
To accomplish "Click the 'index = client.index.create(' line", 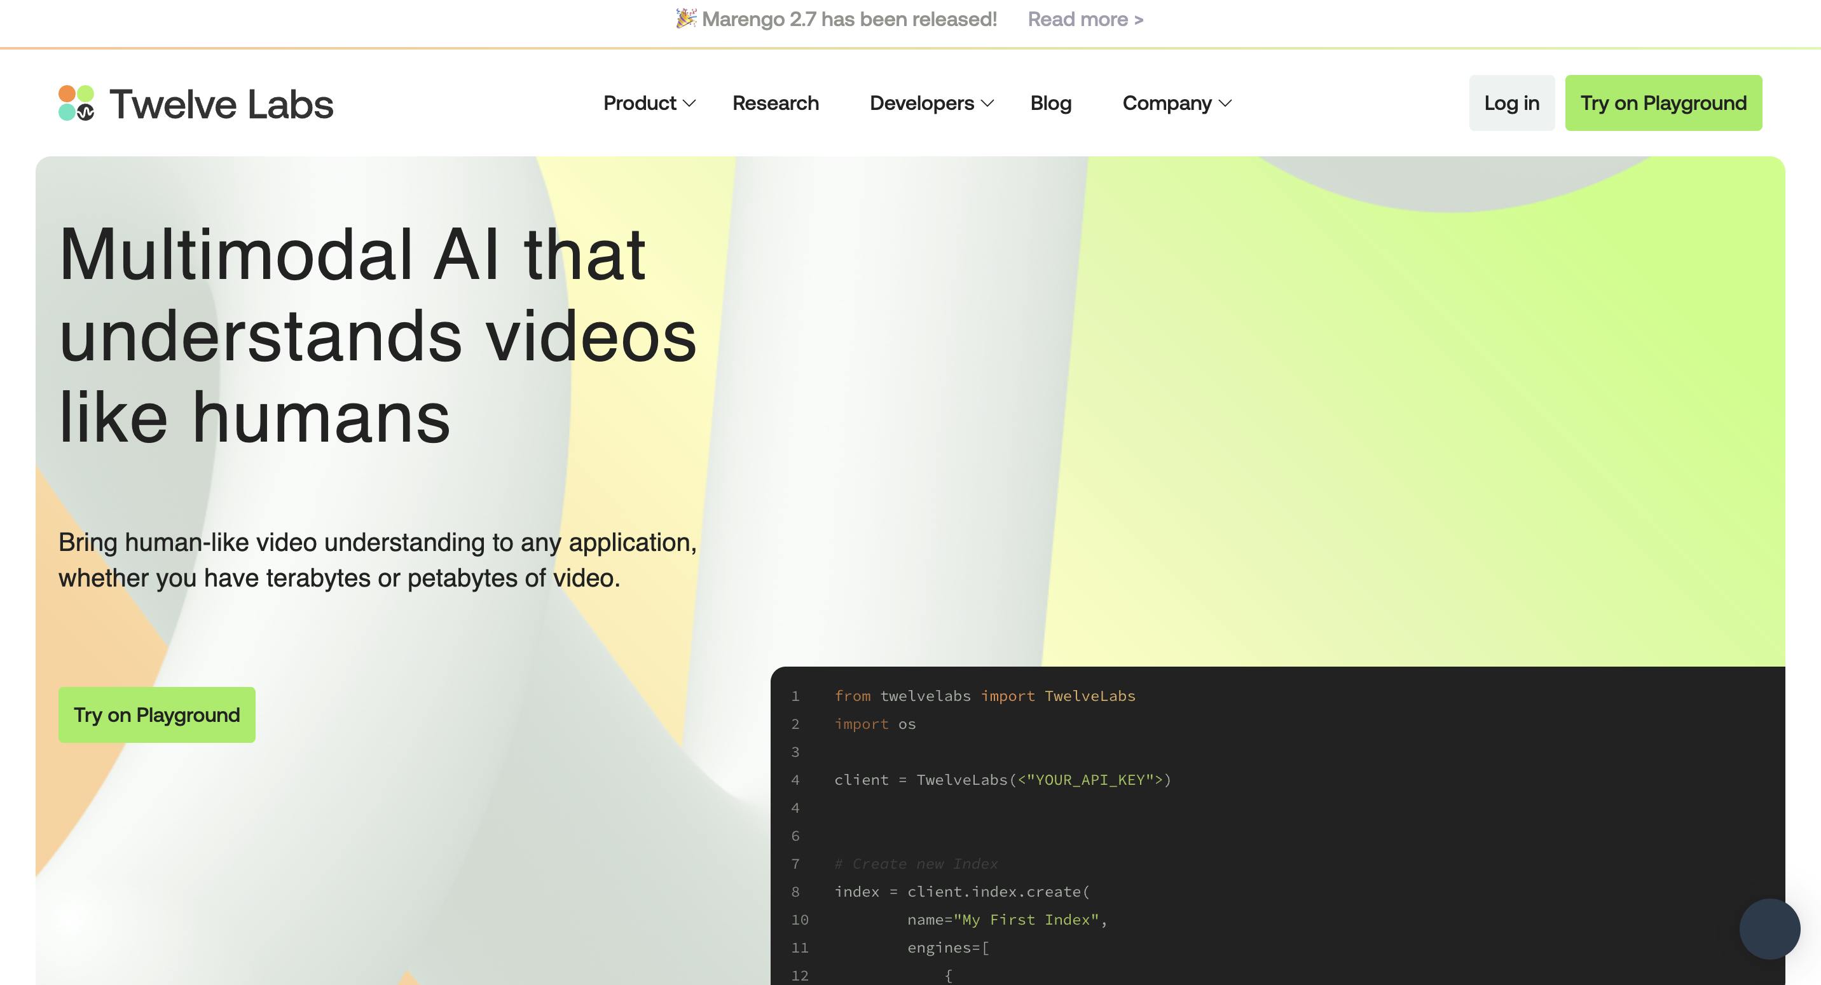I will (962, 892).
